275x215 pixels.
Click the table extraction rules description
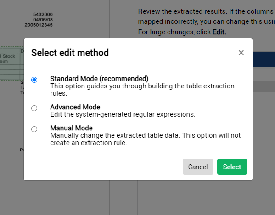pos(142,90)
